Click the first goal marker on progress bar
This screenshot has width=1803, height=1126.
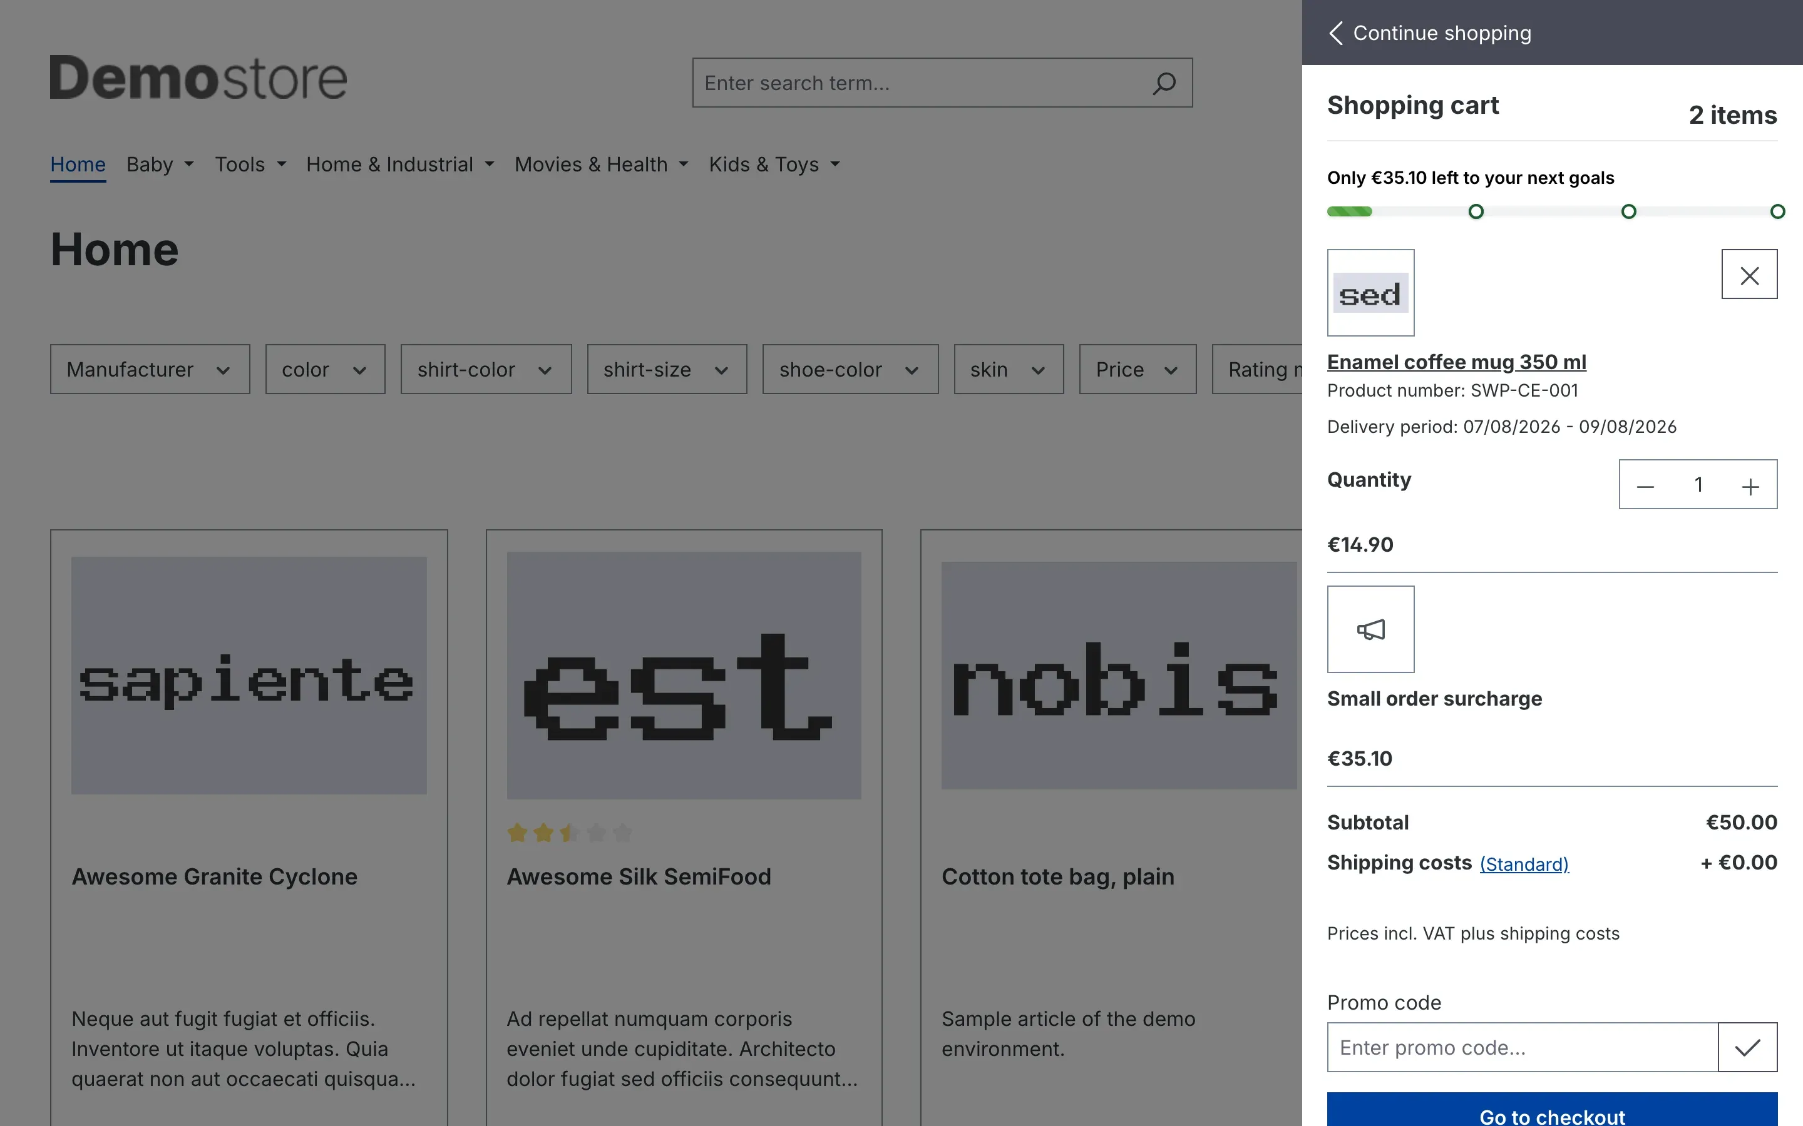(1475, 211)
